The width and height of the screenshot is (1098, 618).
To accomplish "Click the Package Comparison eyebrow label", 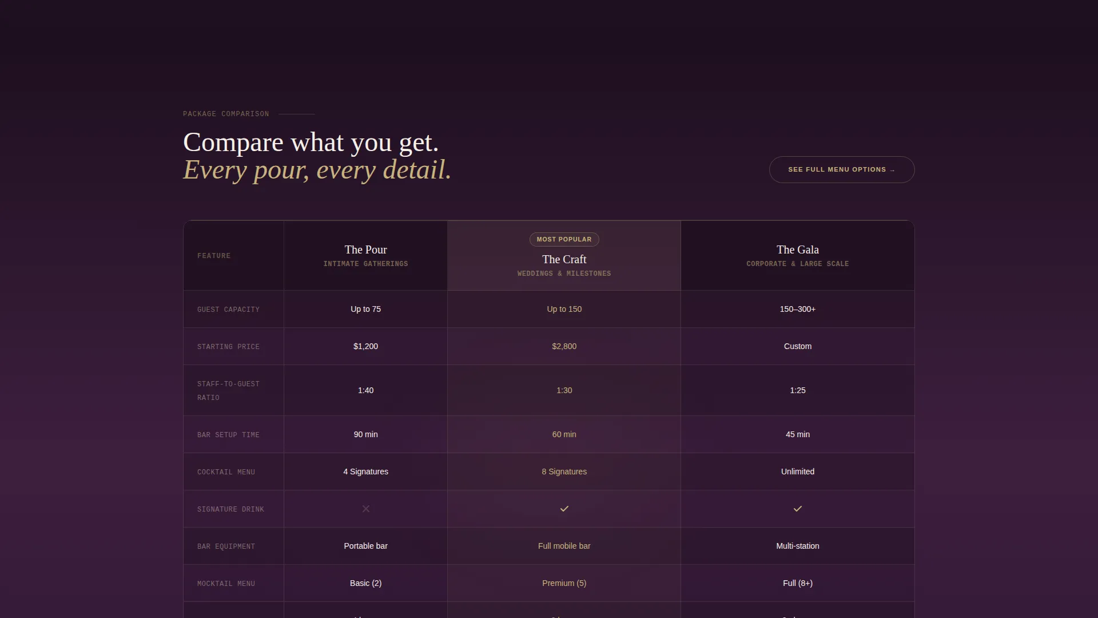I will click(226, 114).
